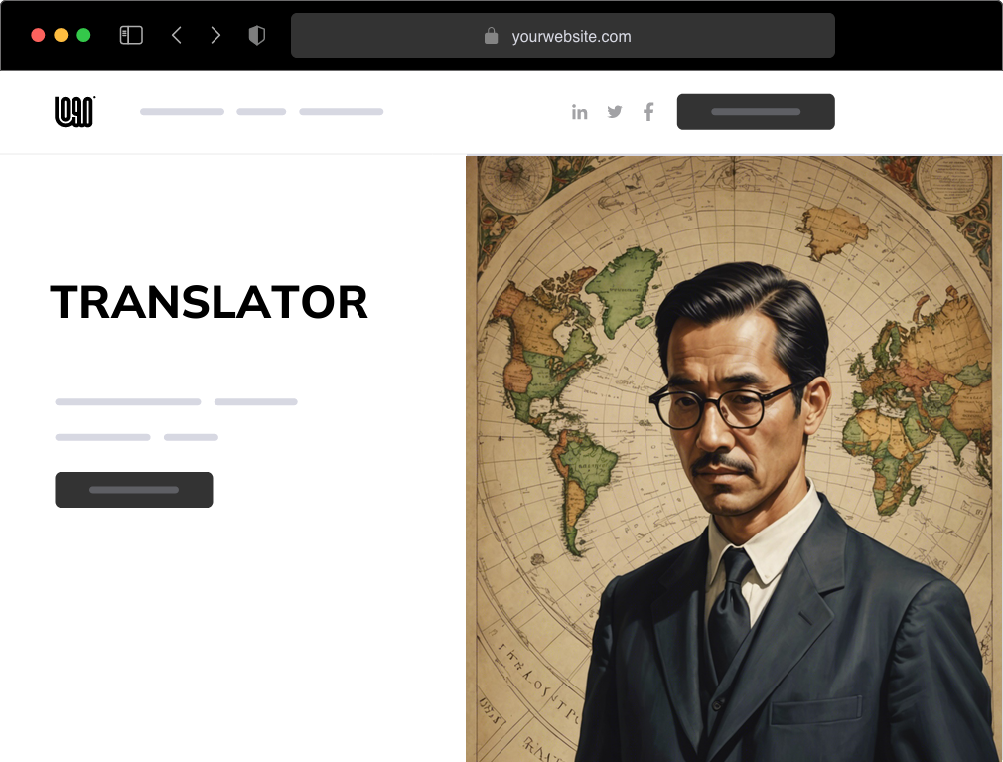
Task: Open the dark call-to-action button in header
Action: click(756, 111)
